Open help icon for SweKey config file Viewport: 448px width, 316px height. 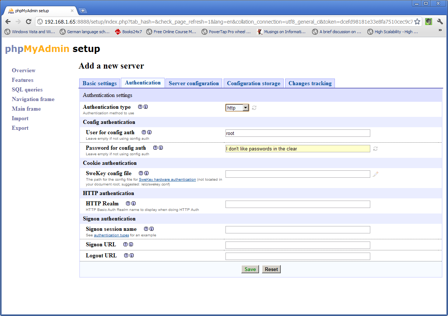[x=141, y=173]
